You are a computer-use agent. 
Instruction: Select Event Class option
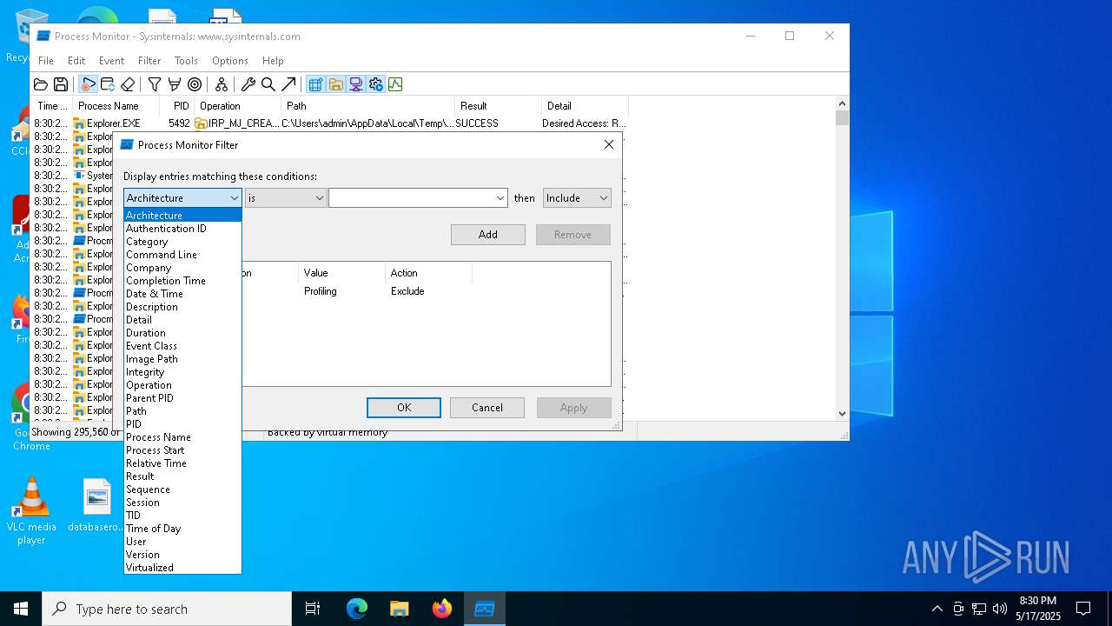[182, 346]
